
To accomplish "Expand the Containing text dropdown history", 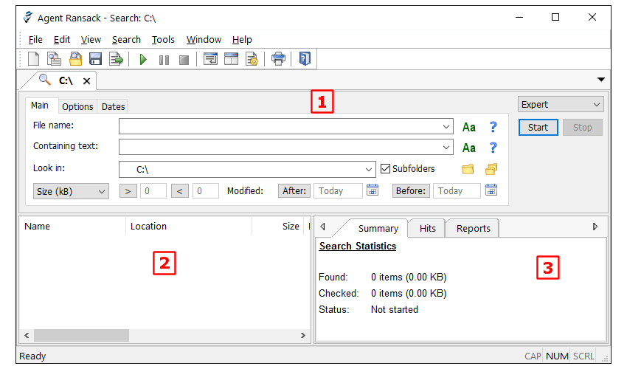I will point(446,148).
